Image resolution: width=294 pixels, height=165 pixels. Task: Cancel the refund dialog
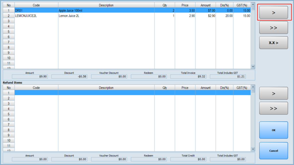273,151
